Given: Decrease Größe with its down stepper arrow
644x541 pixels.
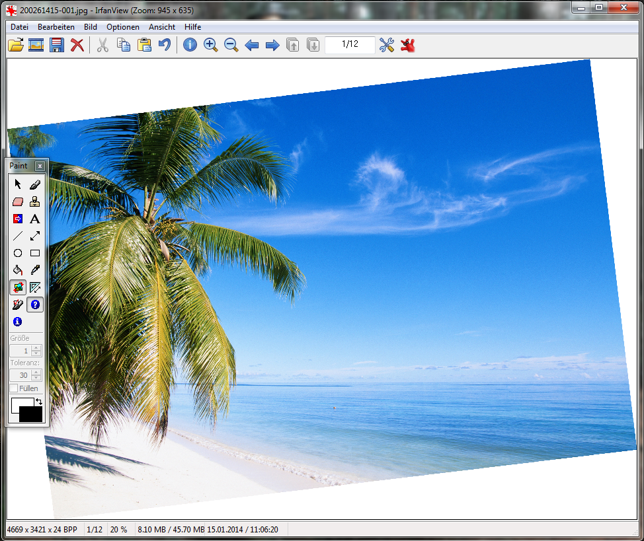Looking at the screenshot, I should coord(36,353).
